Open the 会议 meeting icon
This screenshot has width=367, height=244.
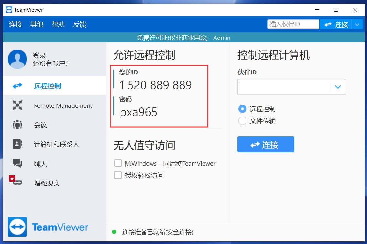tap(17, 125)
